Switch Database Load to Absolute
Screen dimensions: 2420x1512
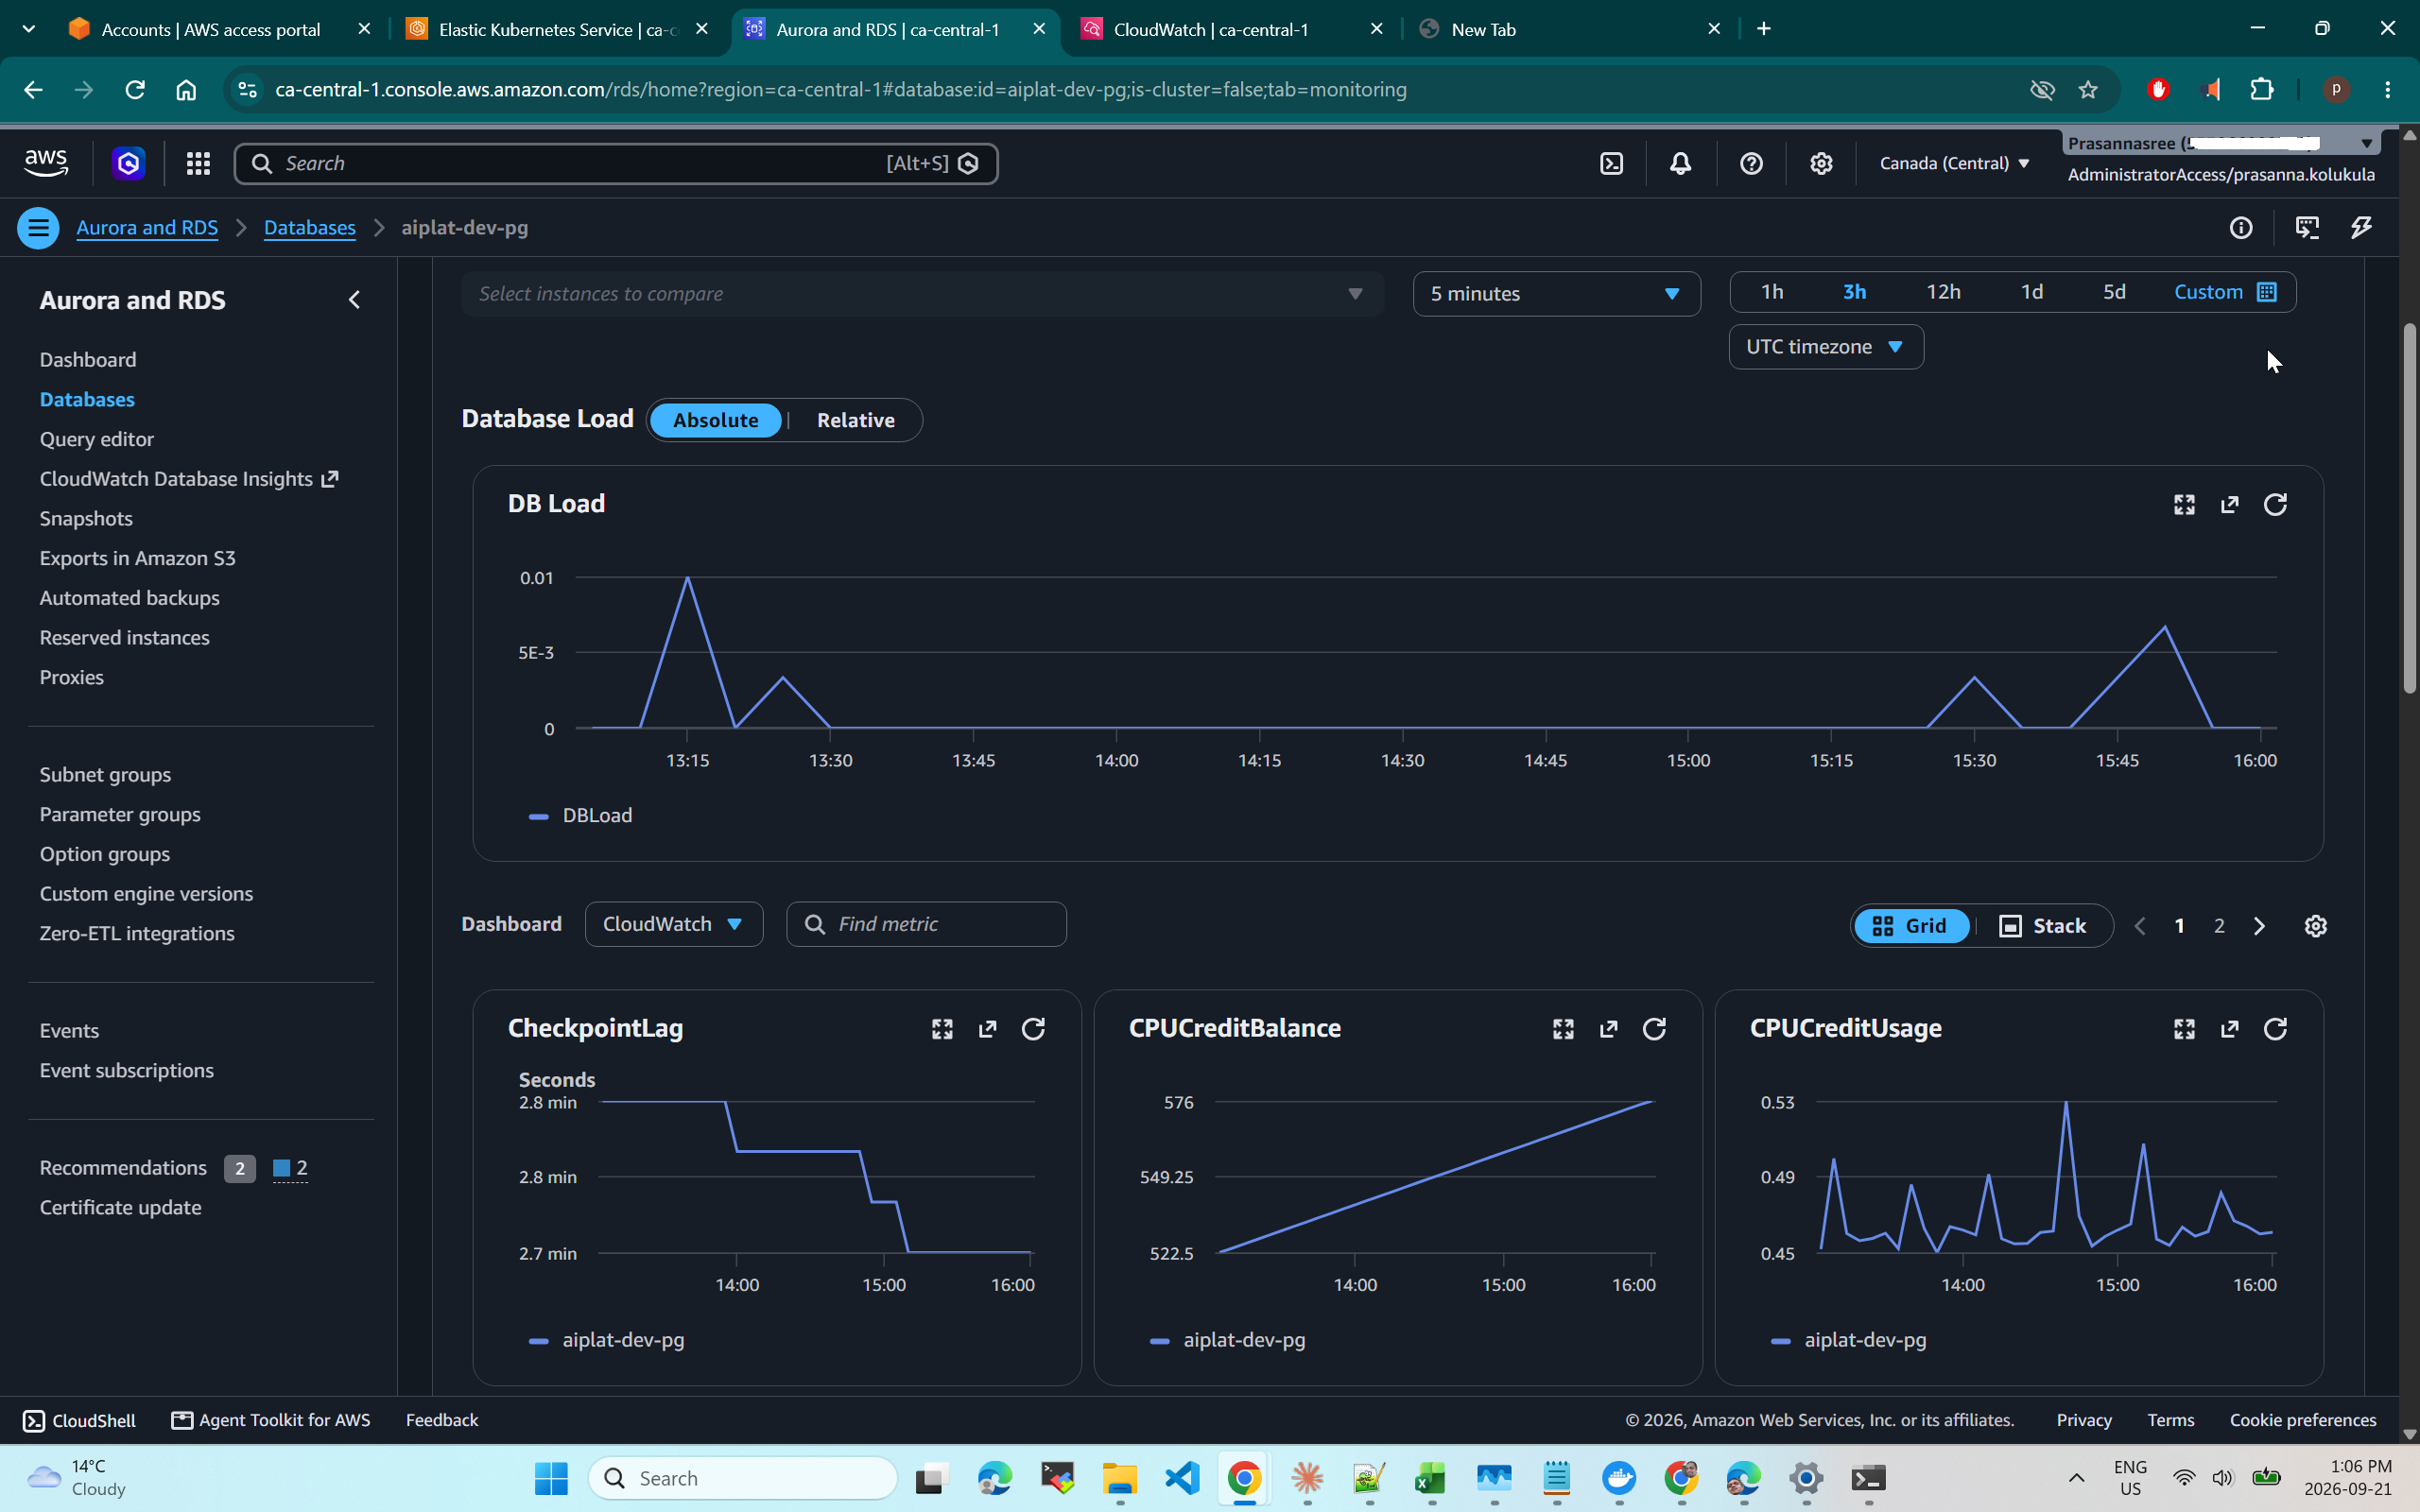716,420
